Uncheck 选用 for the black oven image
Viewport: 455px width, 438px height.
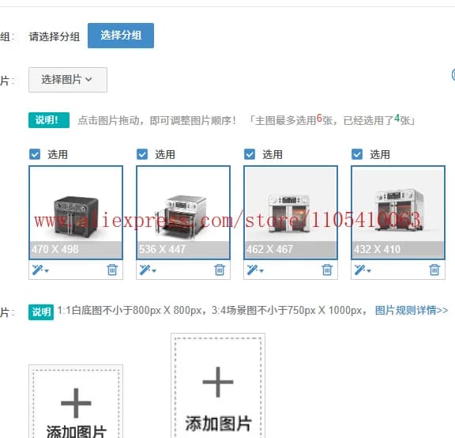[35, 154]
